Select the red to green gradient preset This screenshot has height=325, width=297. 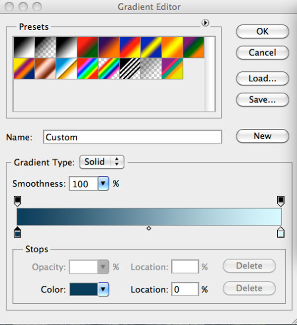tap(87, 48)
